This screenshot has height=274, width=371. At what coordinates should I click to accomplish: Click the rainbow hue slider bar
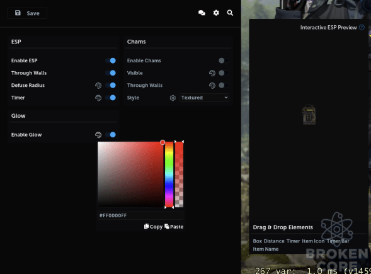[169, 174]
